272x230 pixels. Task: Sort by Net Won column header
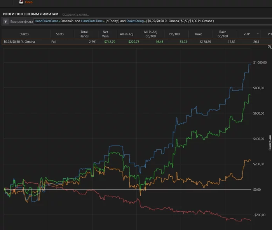click(105, 34)
